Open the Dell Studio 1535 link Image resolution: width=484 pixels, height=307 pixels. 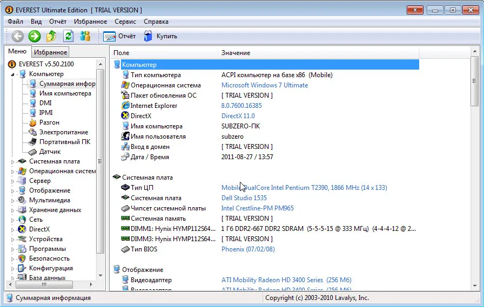coord(244,198)
